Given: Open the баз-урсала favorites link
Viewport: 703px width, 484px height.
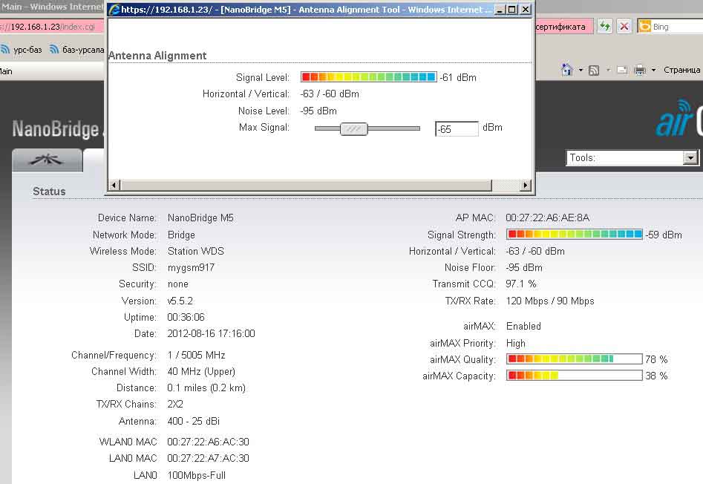Looking at the screenshot, I should (x=83, y=49).
